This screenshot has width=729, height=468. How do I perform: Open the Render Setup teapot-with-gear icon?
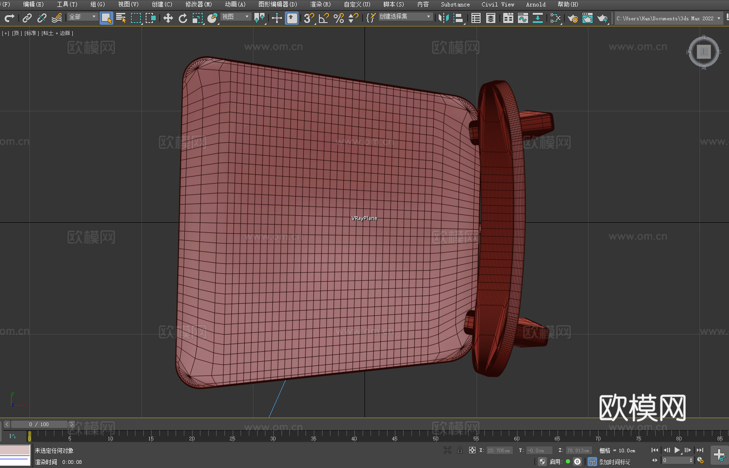[x=573, y=18]
